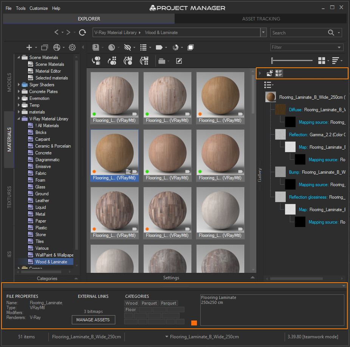Switch to the Asset Tracking tab
The image size is (350, 347).
point(261,19)
